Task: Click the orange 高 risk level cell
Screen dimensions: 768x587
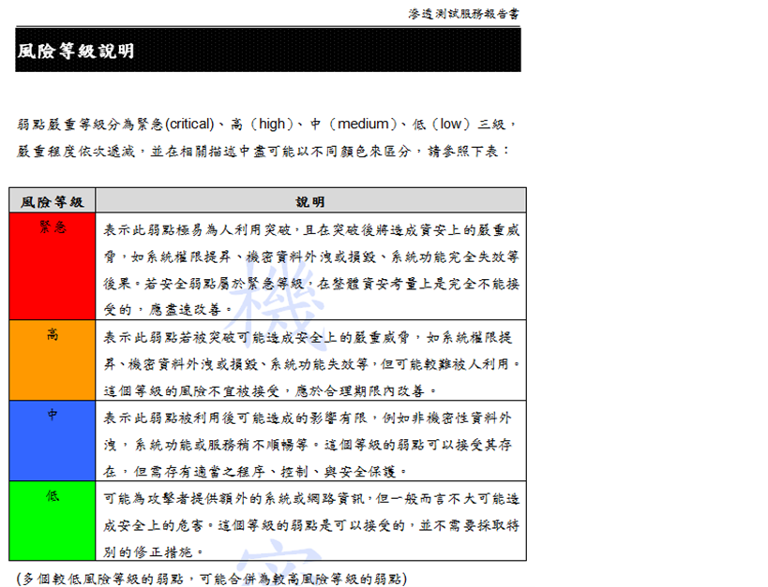Action: [53, 360]
